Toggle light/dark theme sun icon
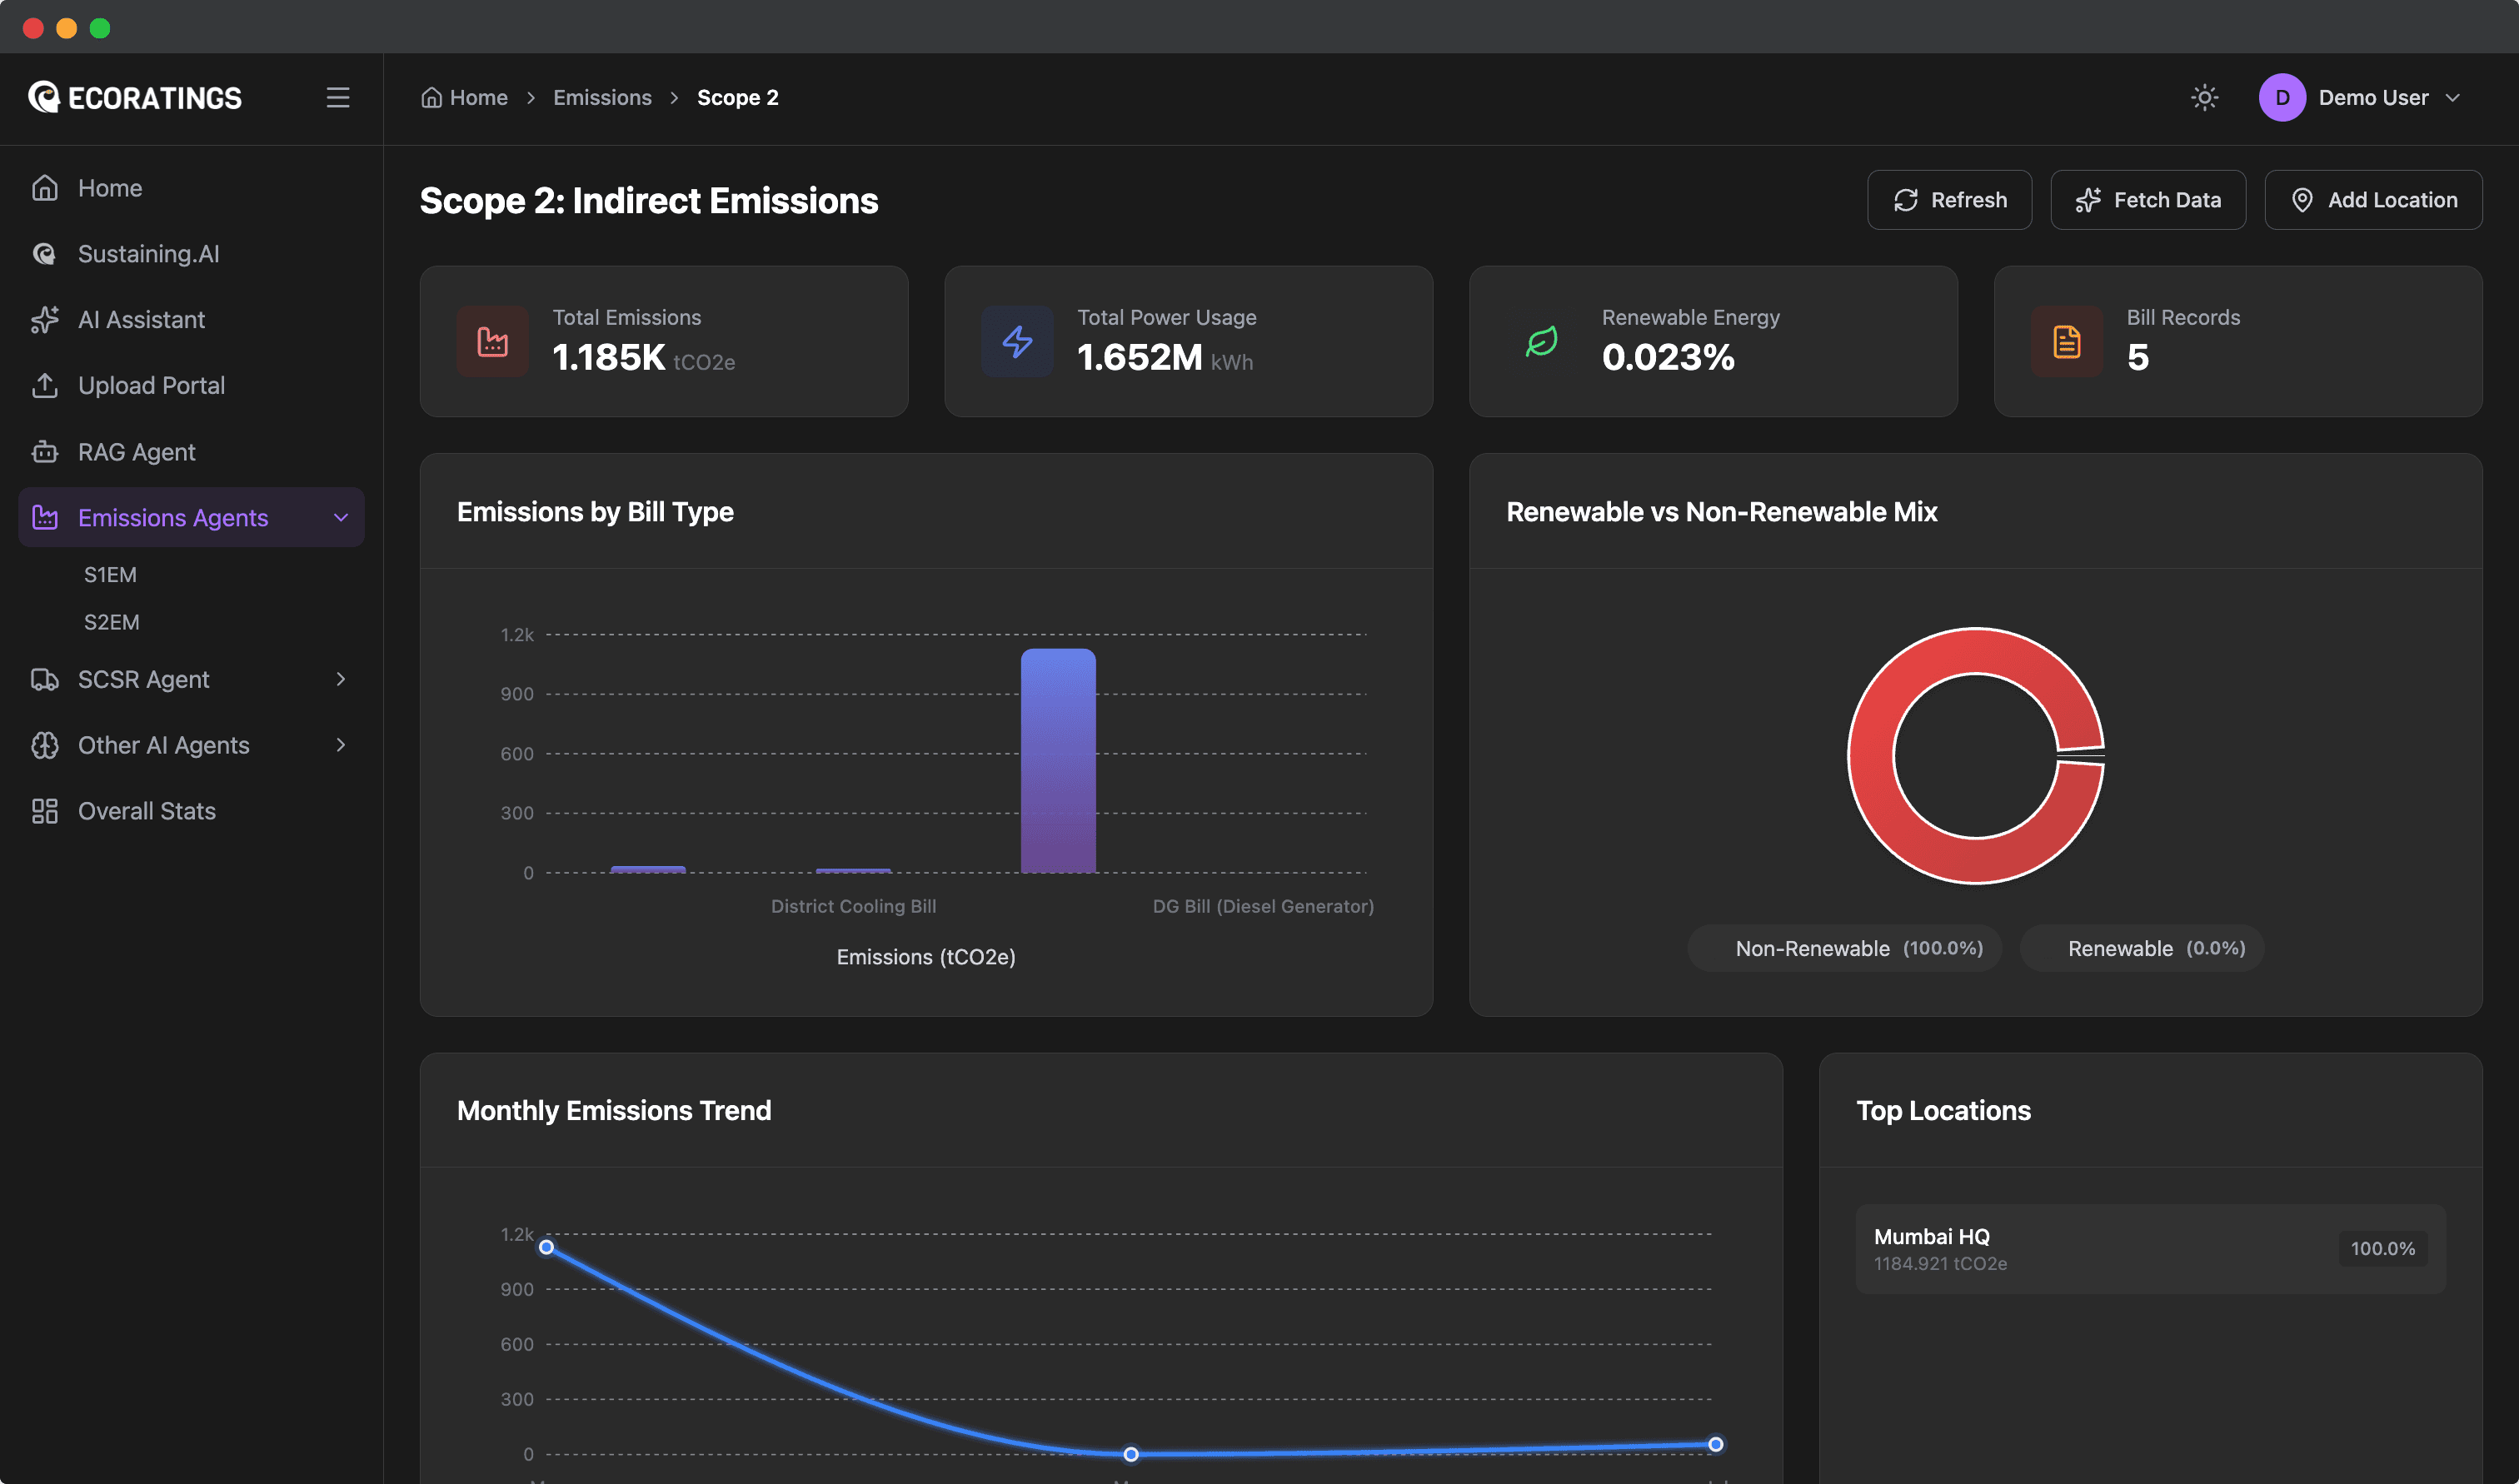Image resolution: width=2519 pixels, height=1484 pixels. click(x=2204, y=97)
